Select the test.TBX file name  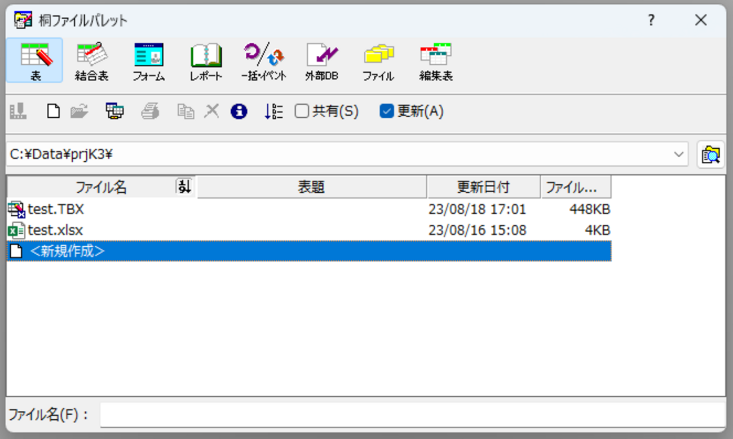[x=56, y=210]
